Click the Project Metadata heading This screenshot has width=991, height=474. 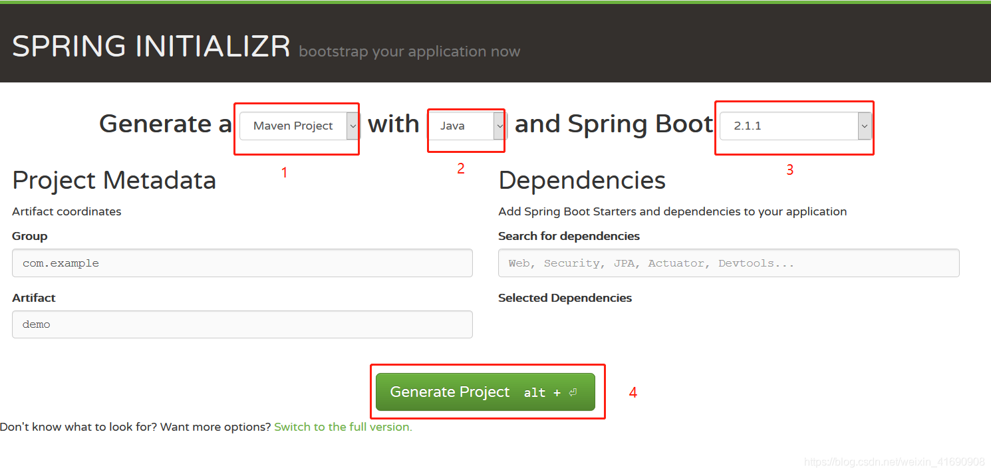[114, 180]
